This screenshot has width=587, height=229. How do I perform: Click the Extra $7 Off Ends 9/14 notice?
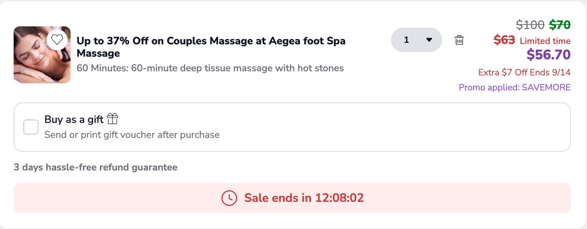(524, 72)
